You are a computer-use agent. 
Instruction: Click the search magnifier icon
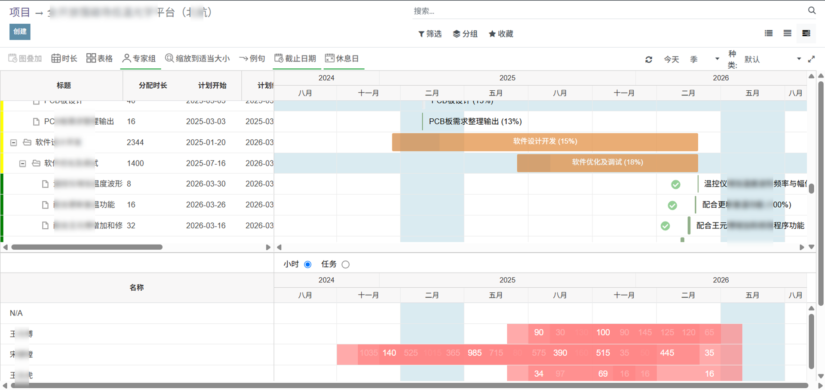pyautogui.click(x=812, y=10)
